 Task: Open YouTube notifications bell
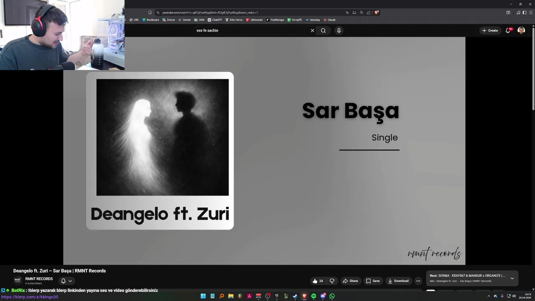point(508,31)
